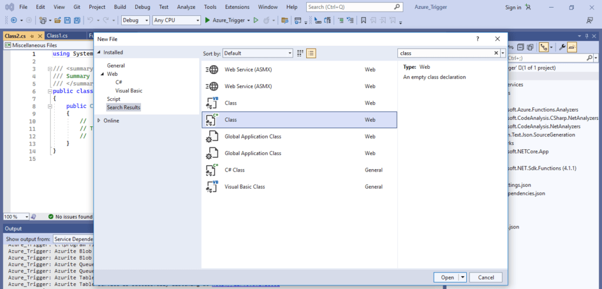Viewport: 602px width, 289px height.
Task: Switch to small icons view in New File
Action: (300, 53)
